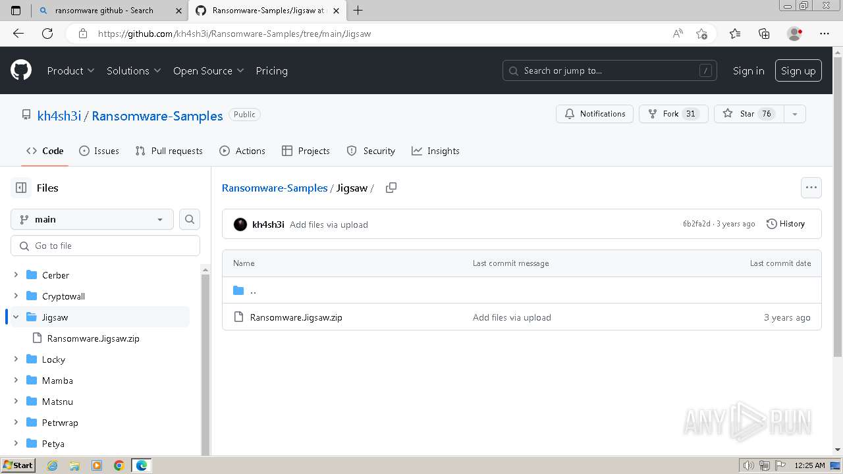Open Edge settings and more menu
Image resolution: width=843 pixels, height=474 pixels.
[825, 34]
